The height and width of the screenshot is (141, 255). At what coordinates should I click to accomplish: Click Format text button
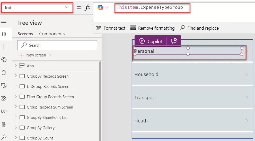(x=111, y=28)
